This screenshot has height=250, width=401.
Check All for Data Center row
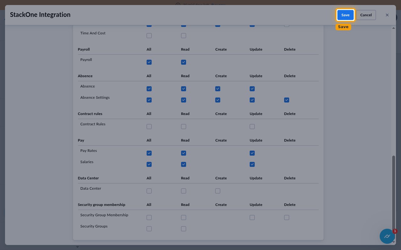point(149,191)
